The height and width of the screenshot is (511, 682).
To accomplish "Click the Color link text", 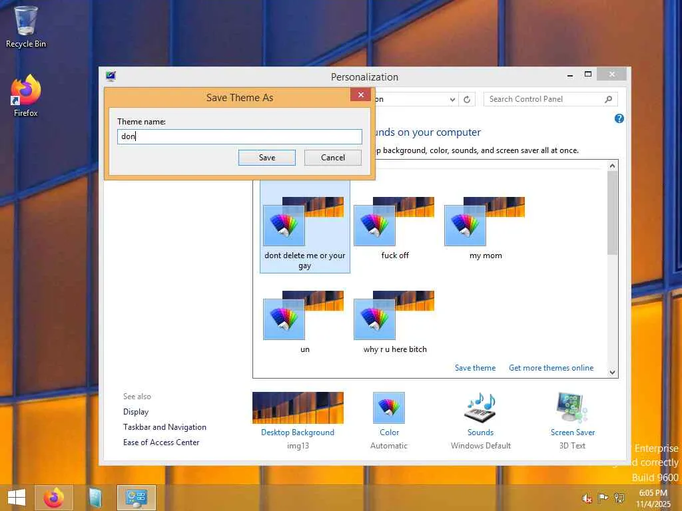I will 389,432.
